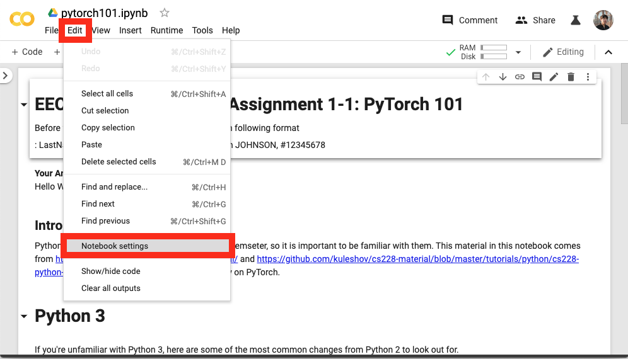Click the Google Drive icon beside notebook title

[x=52, y=13]
